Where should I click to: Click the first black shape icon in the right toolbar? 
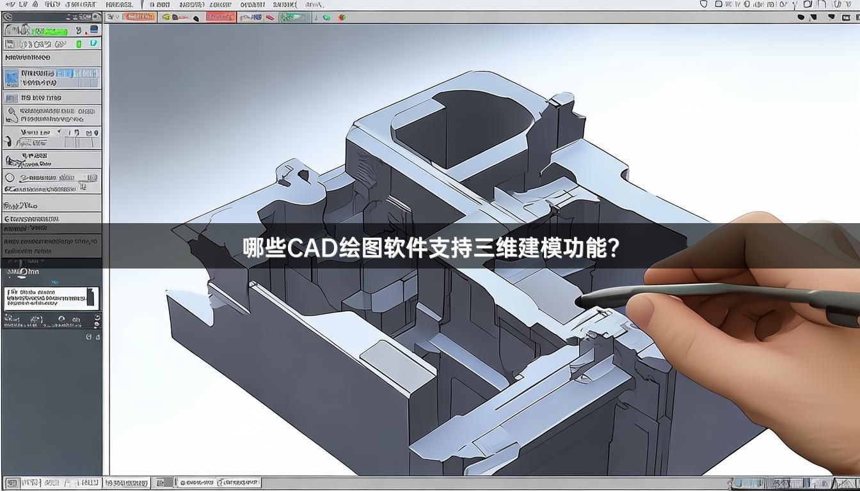(x=801, y=17)
